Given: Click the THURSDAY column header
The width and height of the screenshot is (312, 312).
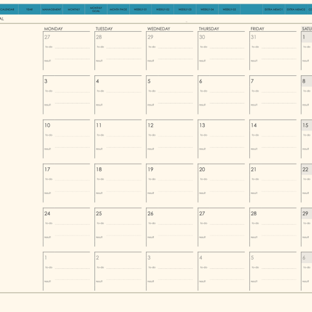Looking at the screenshot, I should pos(209,28).
